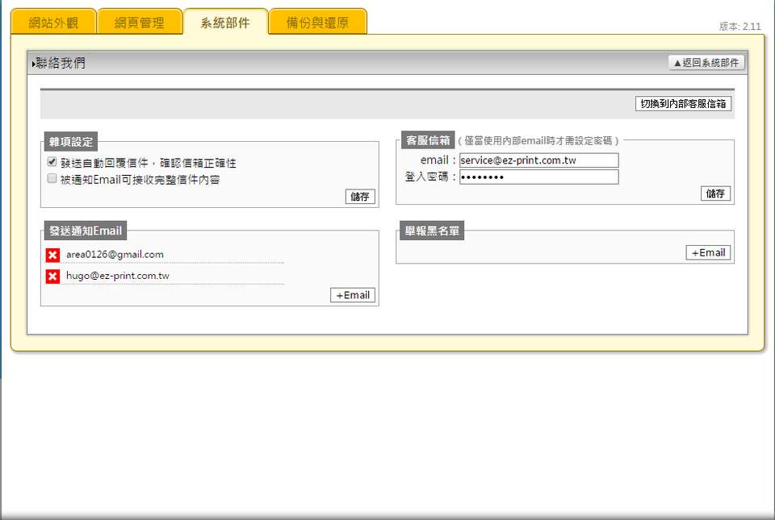
Task: Add notification address via +Email button
Action: tap(353, 295)
